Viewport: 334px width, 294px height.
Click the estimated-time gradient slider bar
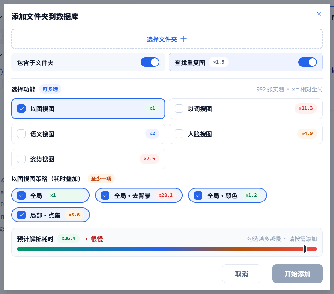167,249
